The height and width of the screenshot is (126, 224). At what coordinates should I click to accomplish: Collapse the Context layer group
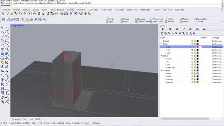pos(161,70)
